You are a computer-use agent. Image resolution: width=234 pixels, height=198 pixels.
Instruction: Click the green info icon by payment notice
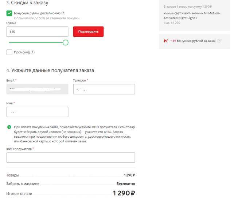(9, 127)
